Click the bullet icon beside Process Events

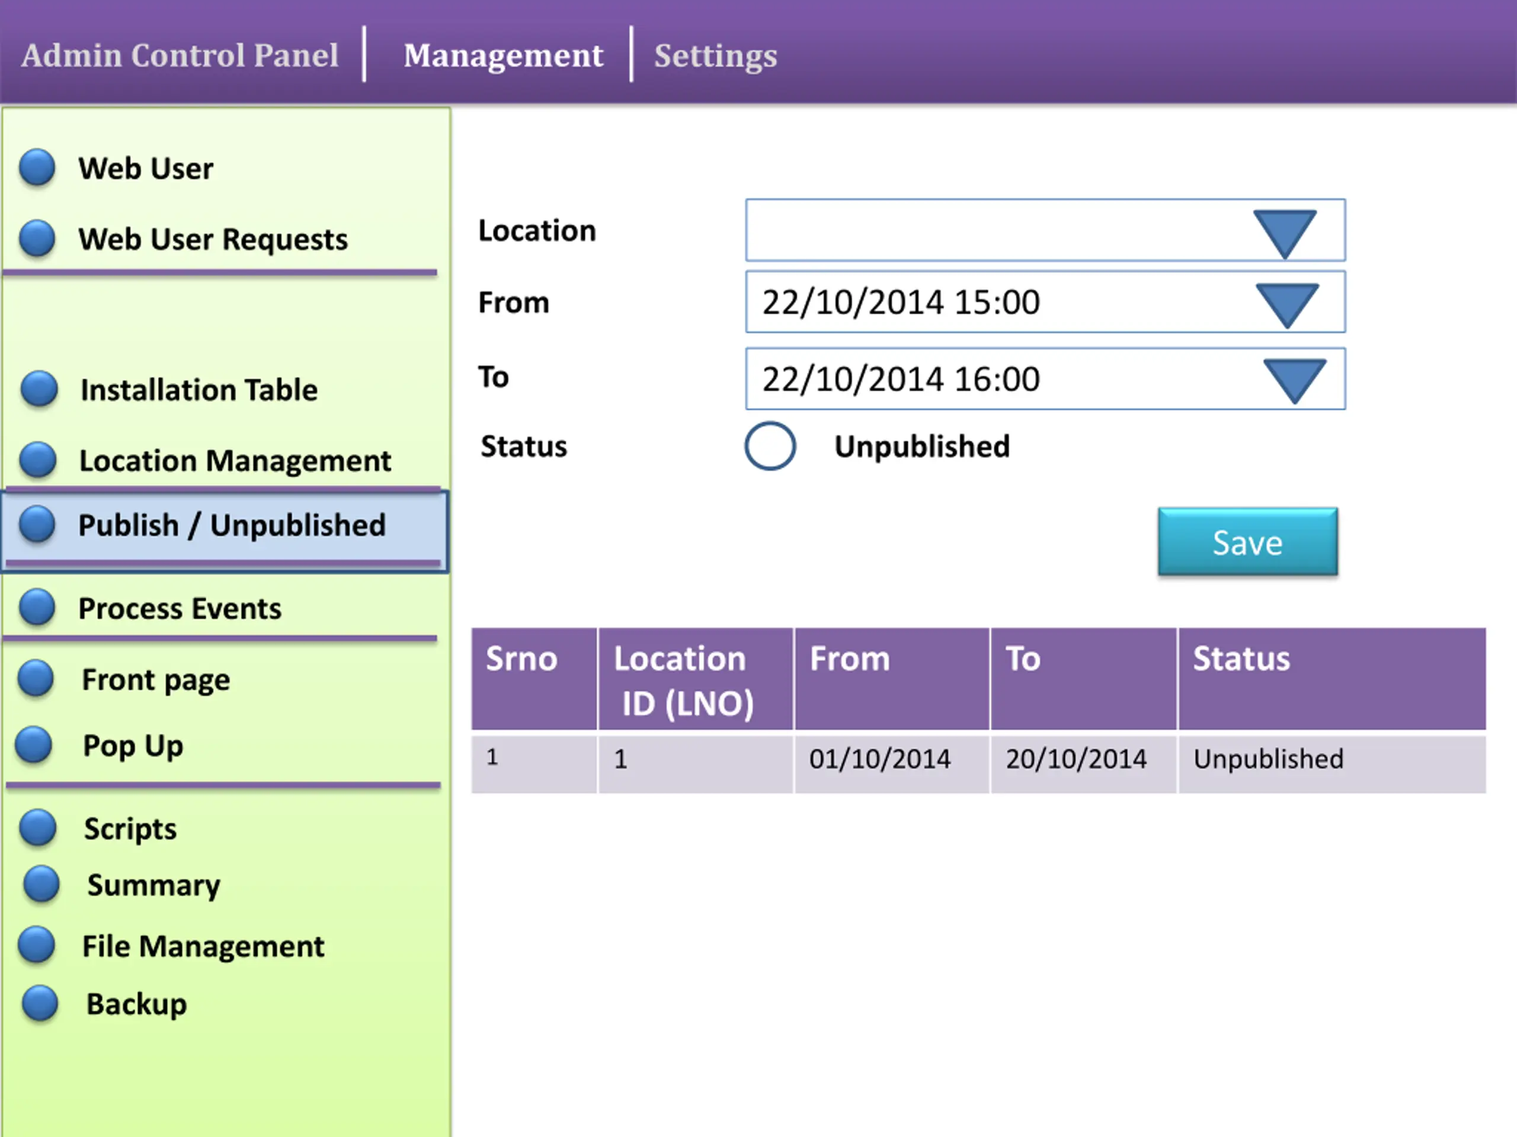[x=37, y=607]
